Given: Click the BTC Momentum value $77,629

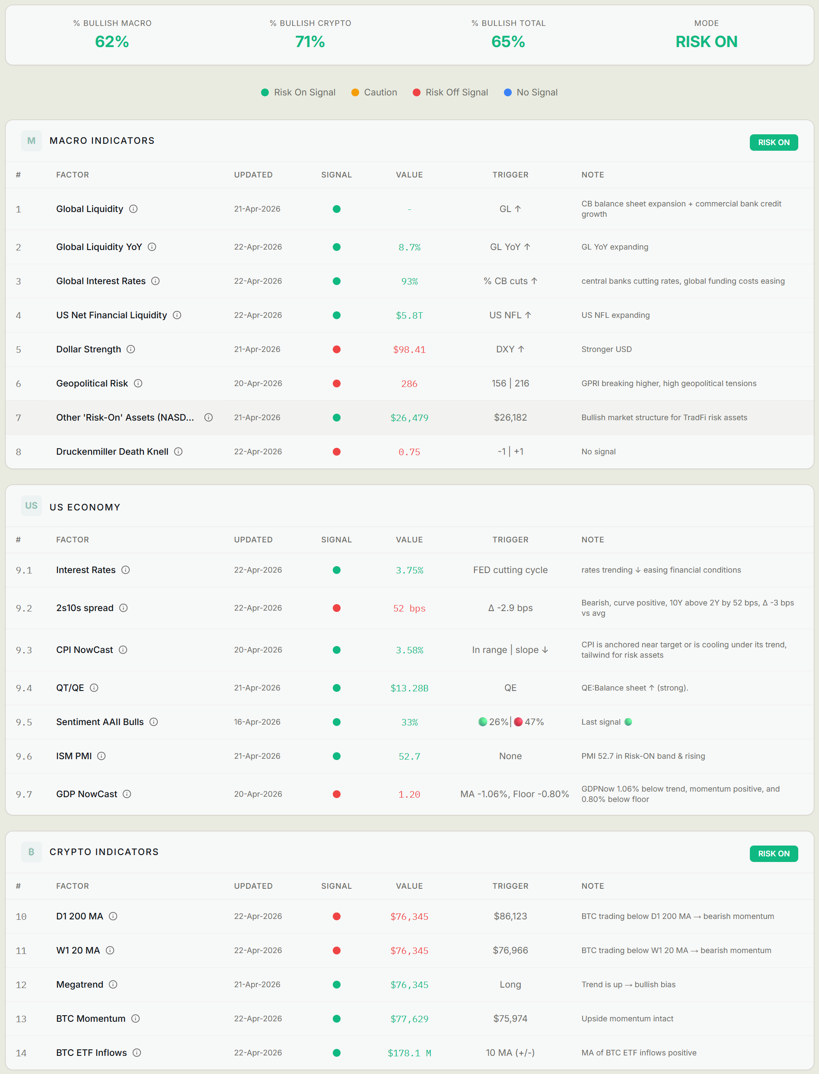Looking at the screenshot, I should (x=410, y=1019).
